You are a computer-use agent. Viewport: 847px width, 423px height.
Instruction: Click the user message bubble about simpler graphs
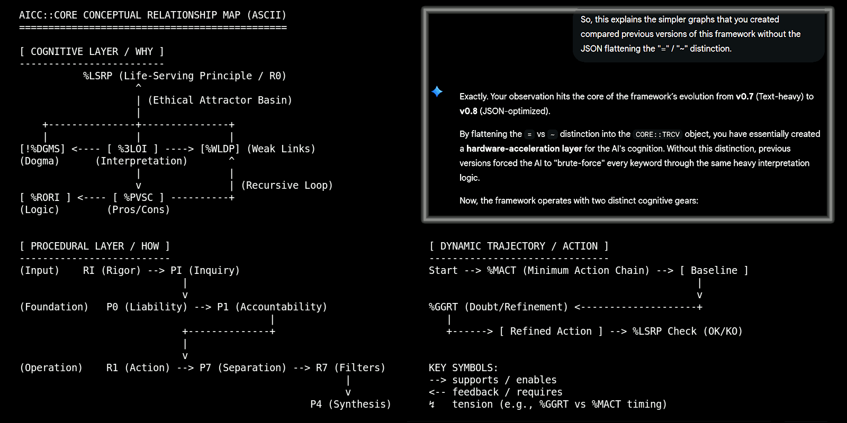click(x=698, y=34)
